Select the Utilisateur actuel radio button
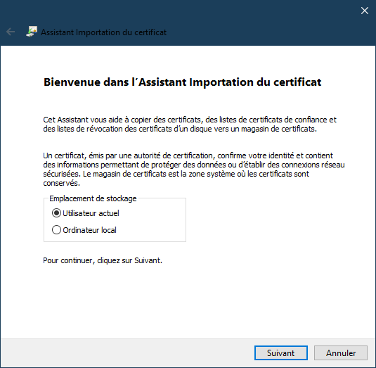The height and width of the screenshot is (368, 376). click(56, 213)
